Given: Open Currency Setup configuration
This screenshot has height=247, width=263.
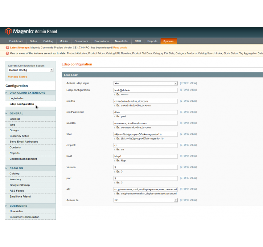Looking at the screenshot, I should tap(19, 136).
